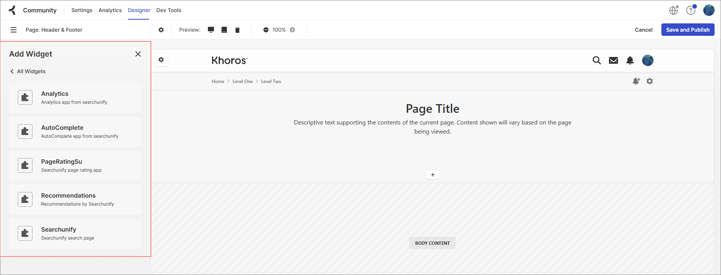Click Save and Publish
Viewport: 721px width, 275px height.
click(x=687, y=30)
